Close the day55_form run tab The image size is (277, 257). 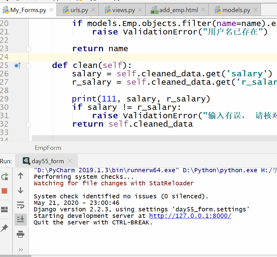click(70, 161)
